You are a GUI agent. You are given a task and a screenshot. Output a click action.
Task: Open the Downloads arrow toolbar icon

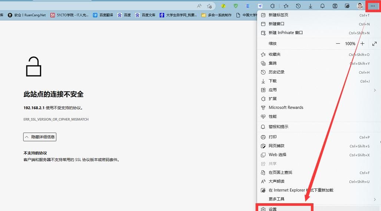click(x=310, y=6)
